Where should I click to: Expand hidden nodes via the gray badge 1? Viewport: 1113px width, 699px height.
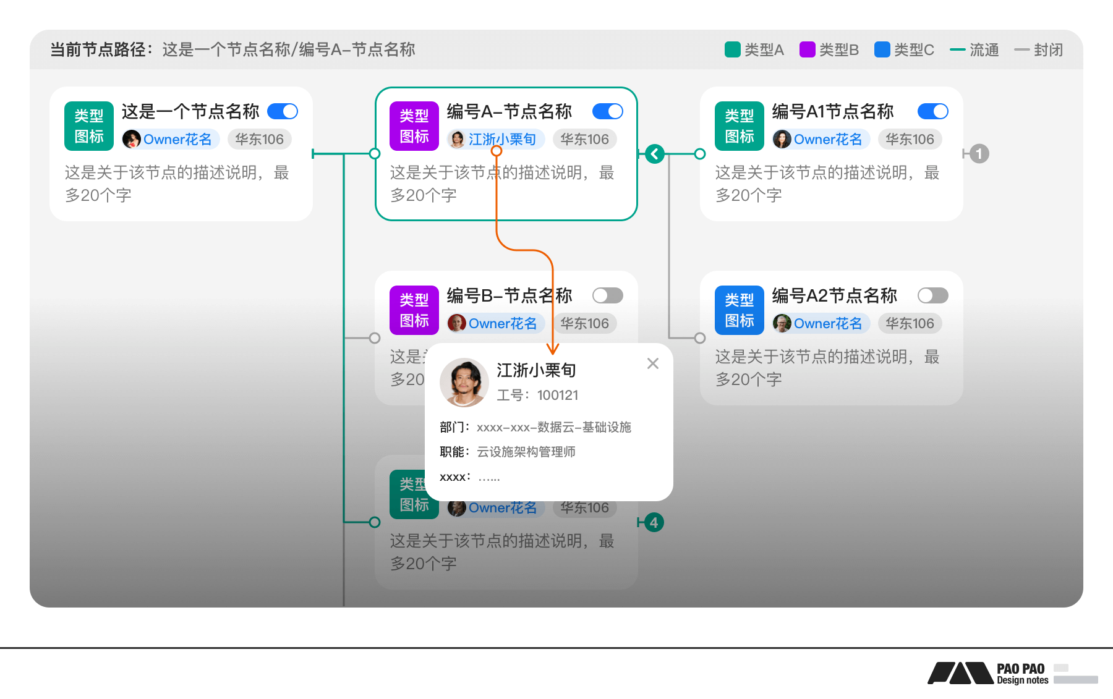click(x=979, y=153)
